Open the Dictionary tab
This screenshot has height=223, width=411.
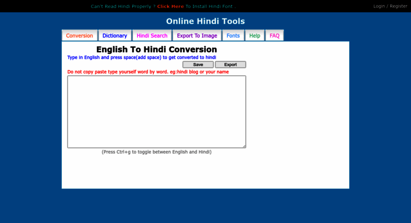[x=115, y=36]
